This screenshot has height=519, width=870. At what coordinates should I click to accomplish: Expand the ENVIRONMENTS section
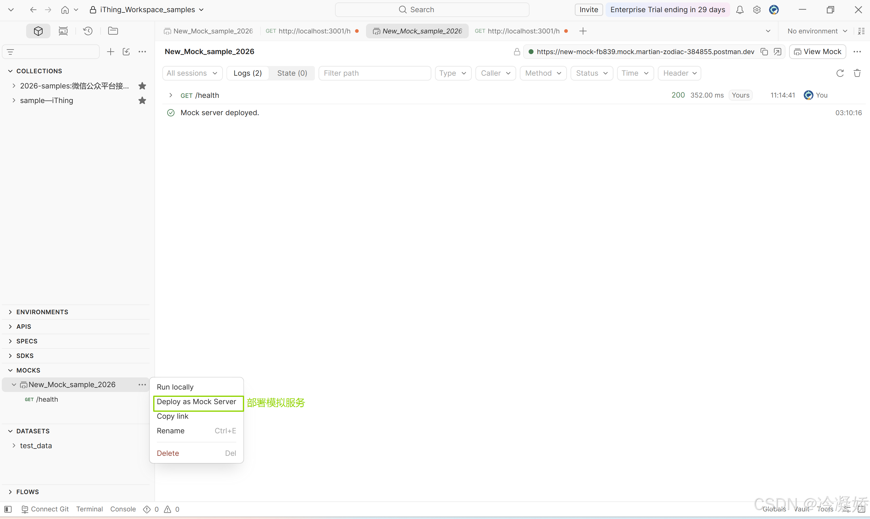point(11,312)
